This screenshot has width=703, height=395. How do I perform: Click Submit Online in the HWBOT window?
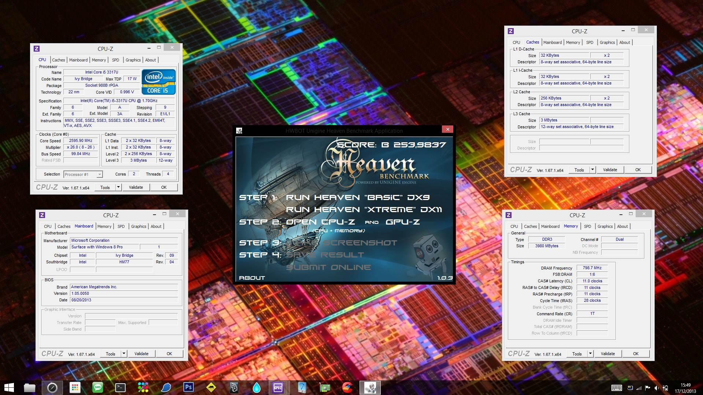click(x=328, y=267)
